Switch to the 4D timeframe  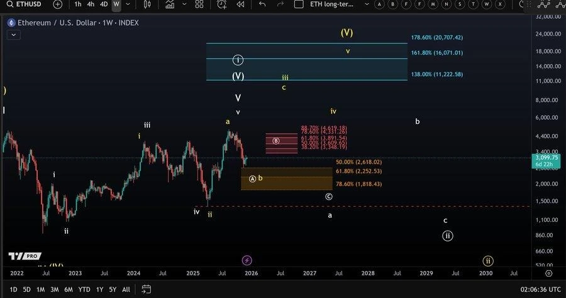pos(104,4)
